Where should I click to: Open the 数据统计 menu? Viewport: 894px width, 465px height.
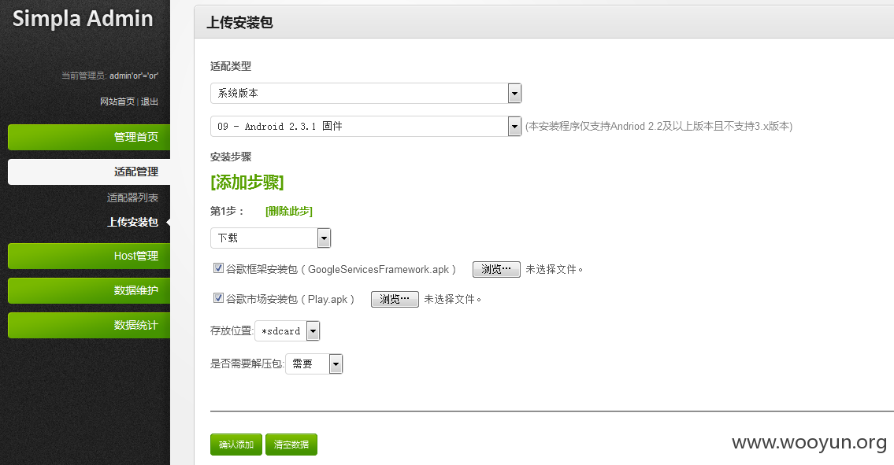[89, 326]
